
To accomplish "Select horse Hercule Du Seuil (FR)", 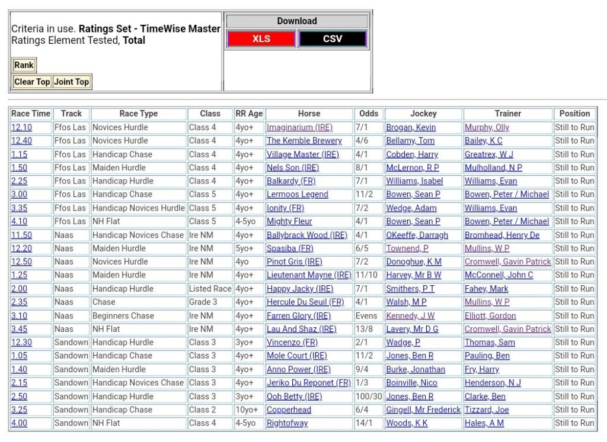I will click(305, 302).
